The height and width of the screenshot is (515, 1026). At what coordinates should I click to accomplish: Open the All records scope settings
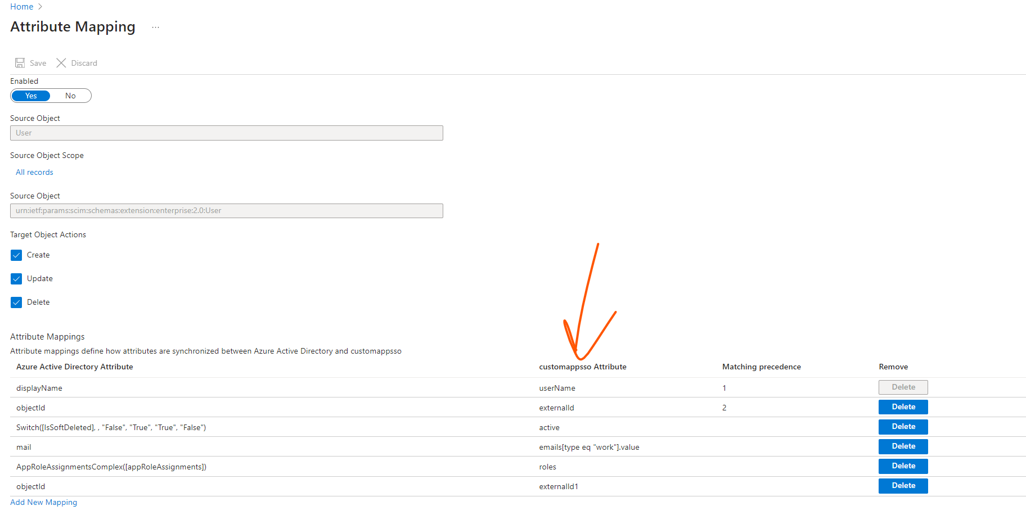click(x=34, y=172)
